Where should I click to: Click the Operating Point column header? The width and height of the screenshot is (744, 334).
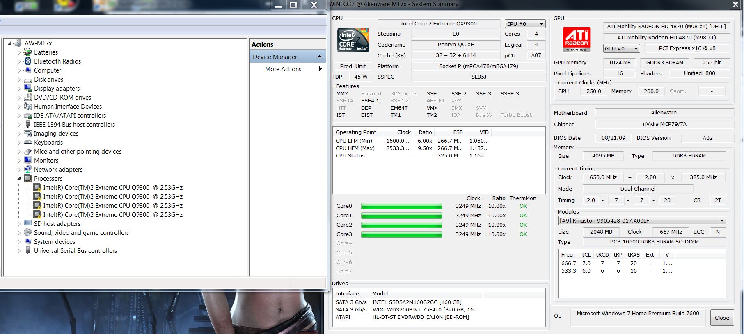pyautogui.click(x=357, y=132)
